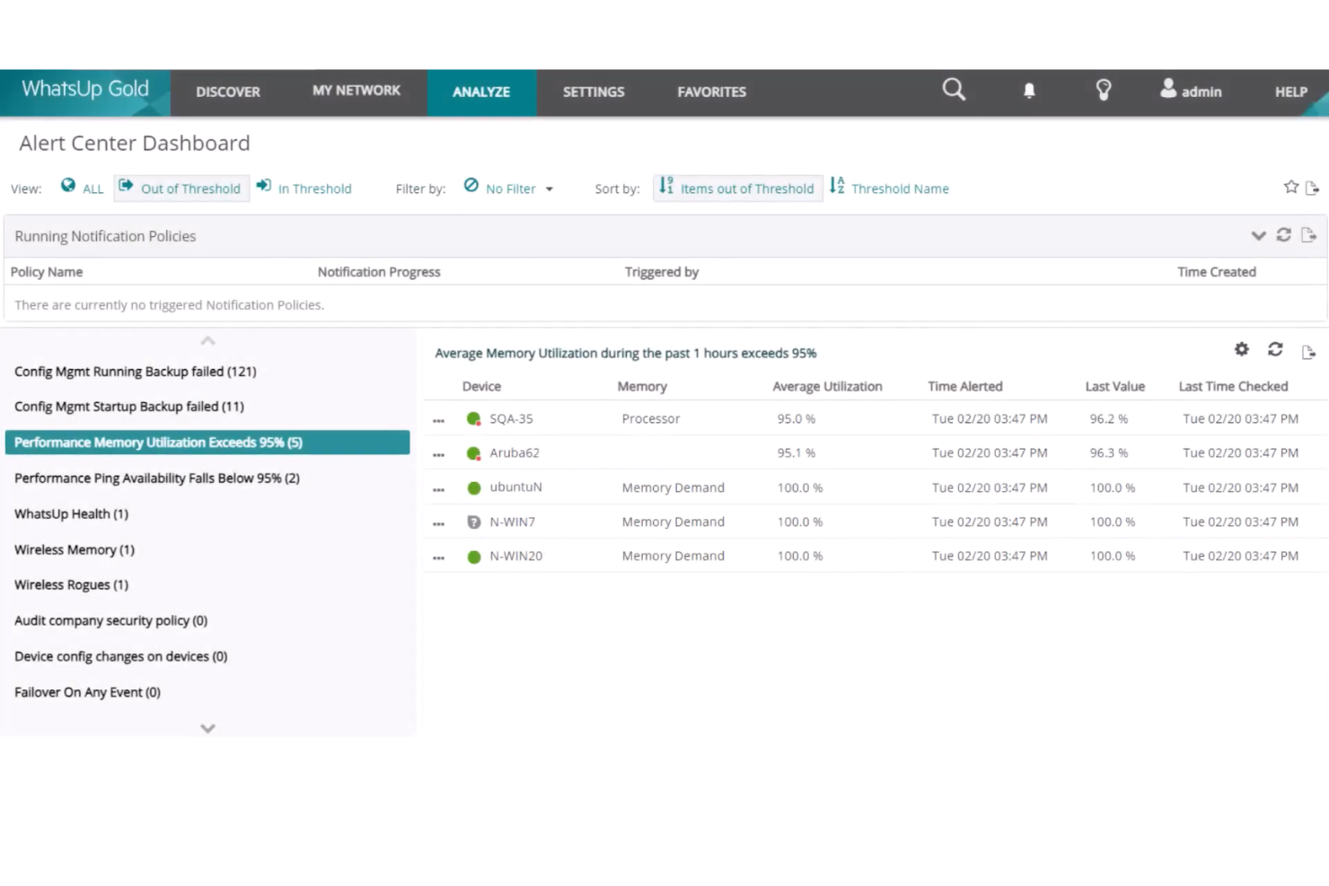Open the No Filter dropdown
The image size is (1329, 886).
point(510,189)
